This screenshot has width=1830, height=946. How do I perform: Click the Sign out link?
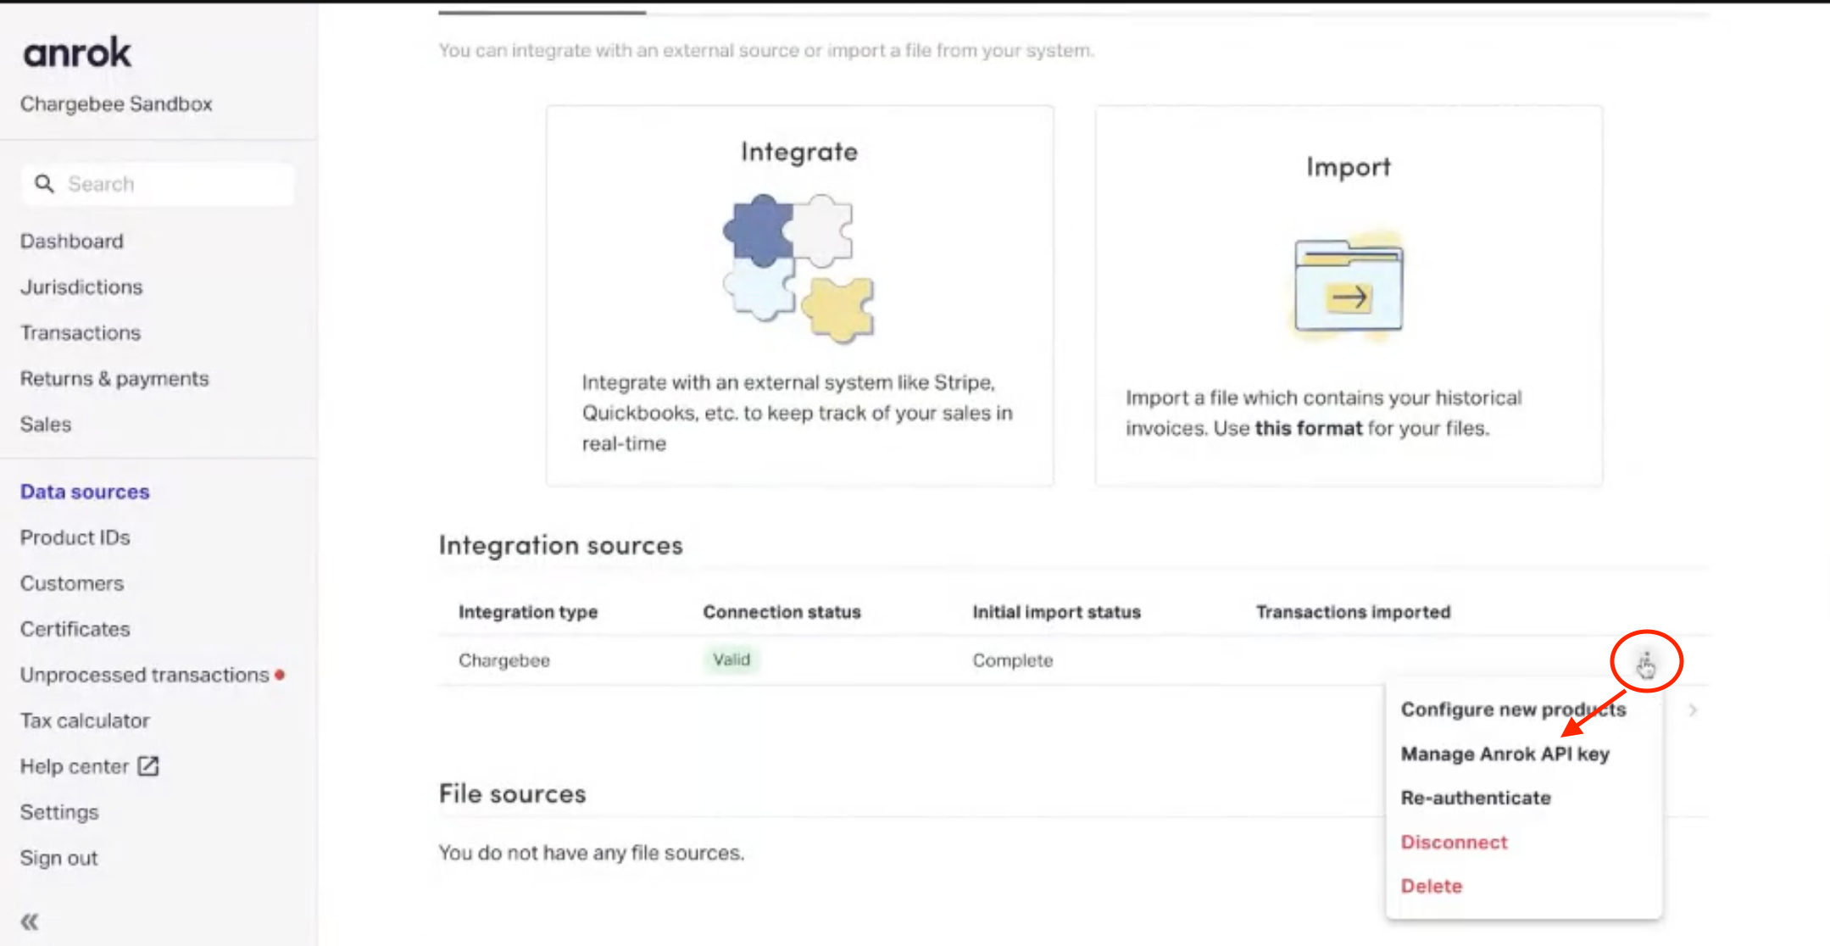pyautogui.click(x=59, y=859)
